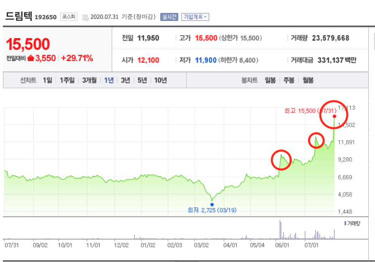The image size is (375, 262).
Task: Click the red up-arrow icon beside 3,550
Action: click(31, 58)
